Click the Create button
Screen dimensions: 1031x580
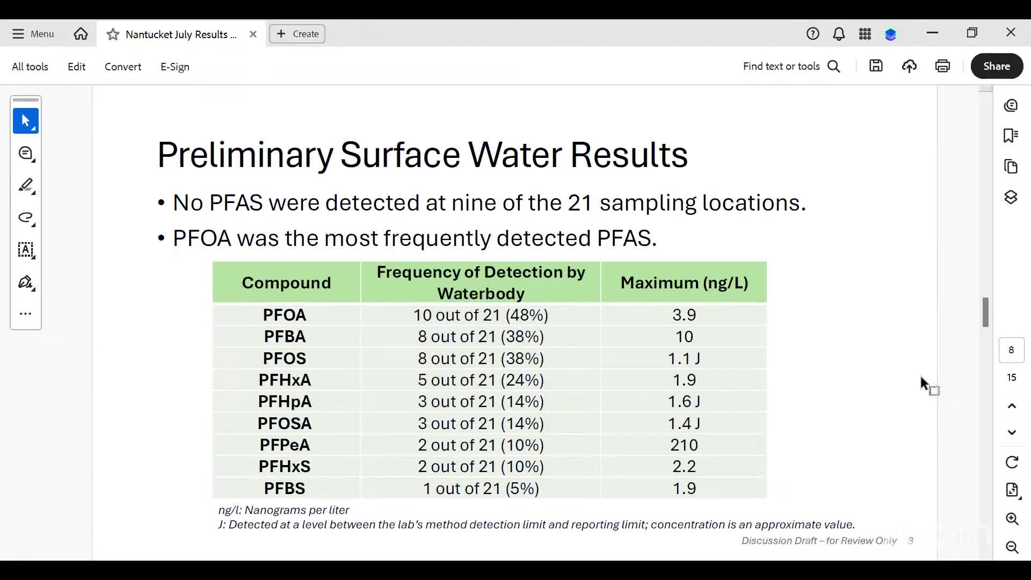point(297,33)
